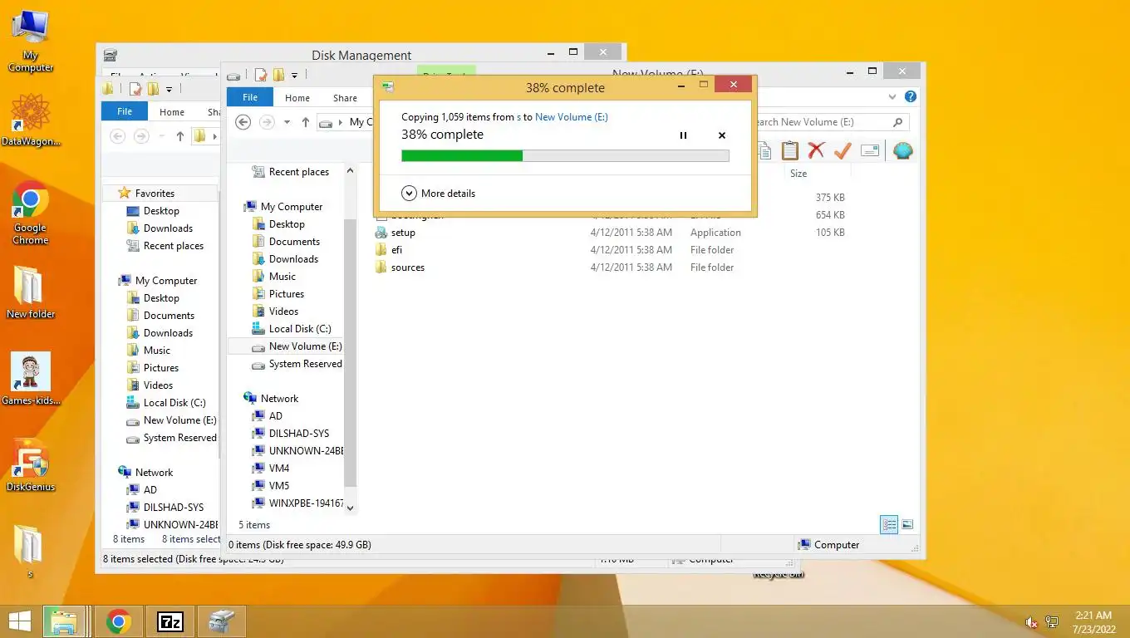Select the efi folder

point(396,250)
